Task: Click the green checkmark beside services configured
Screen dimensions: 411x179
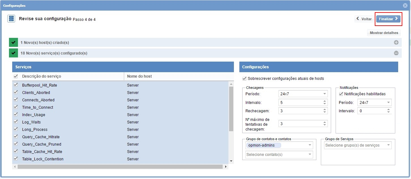Action: pos(13,53)
